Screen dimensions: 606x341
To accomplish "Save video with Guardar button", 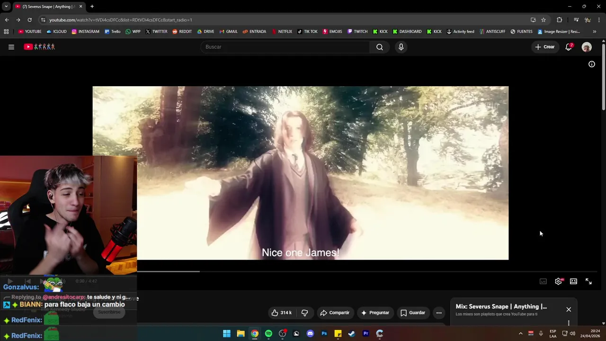I will point(413,313).
